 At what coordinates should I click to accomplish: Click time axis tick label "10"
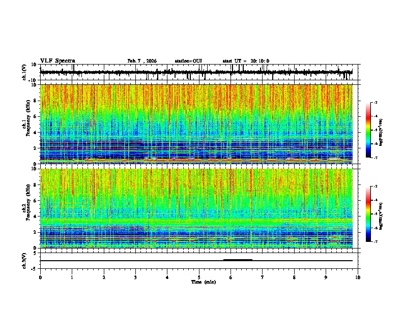358,277
